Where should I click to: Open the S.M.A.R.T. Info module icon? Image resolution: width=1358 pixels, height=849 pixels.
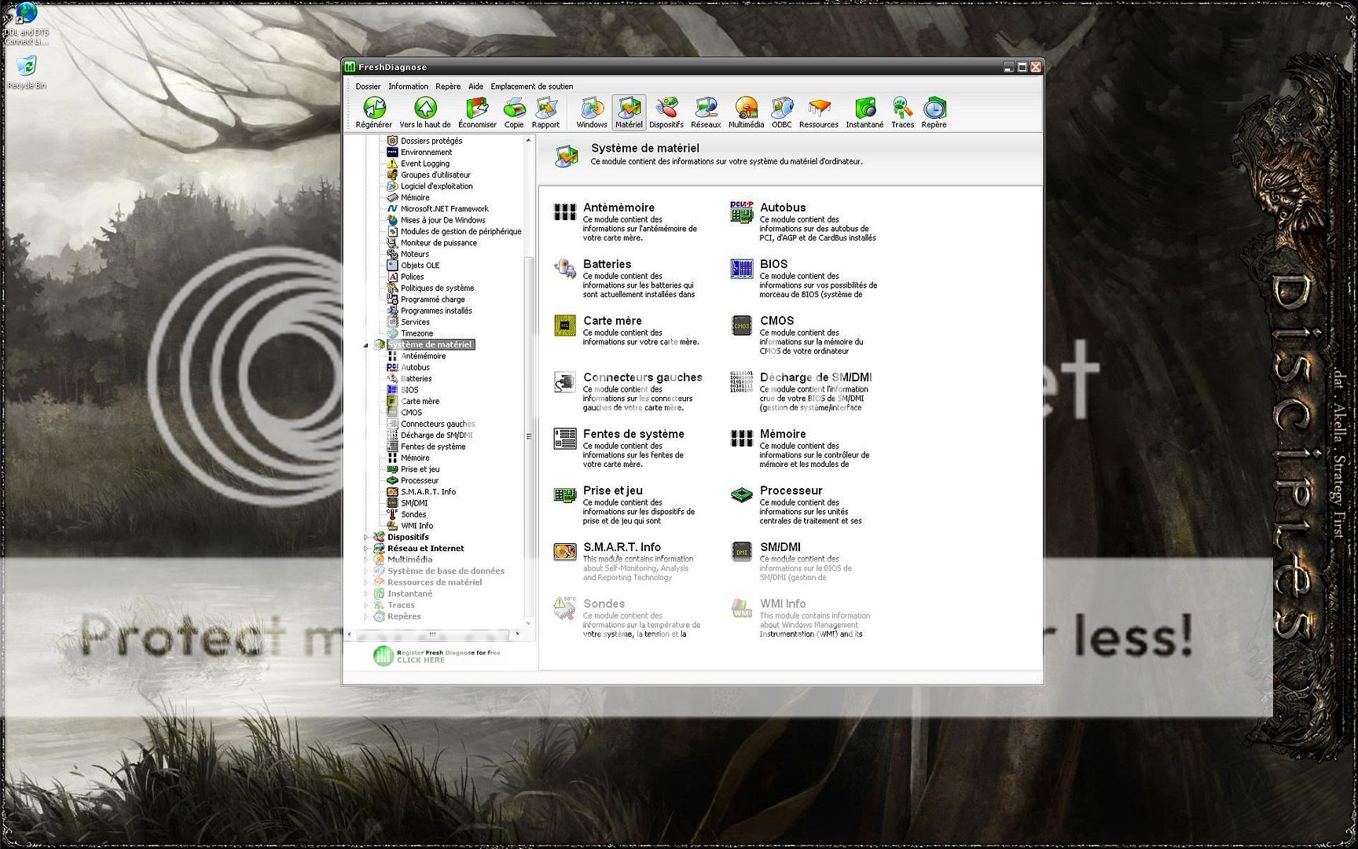pyautogui.click(x=564, y=552)
